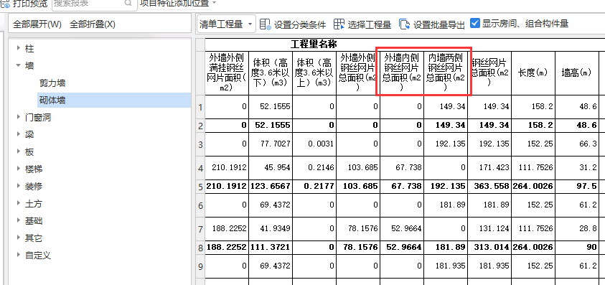Select 砌体墙 in the tree
Viewport: 605px width, 285px height.
52,101
